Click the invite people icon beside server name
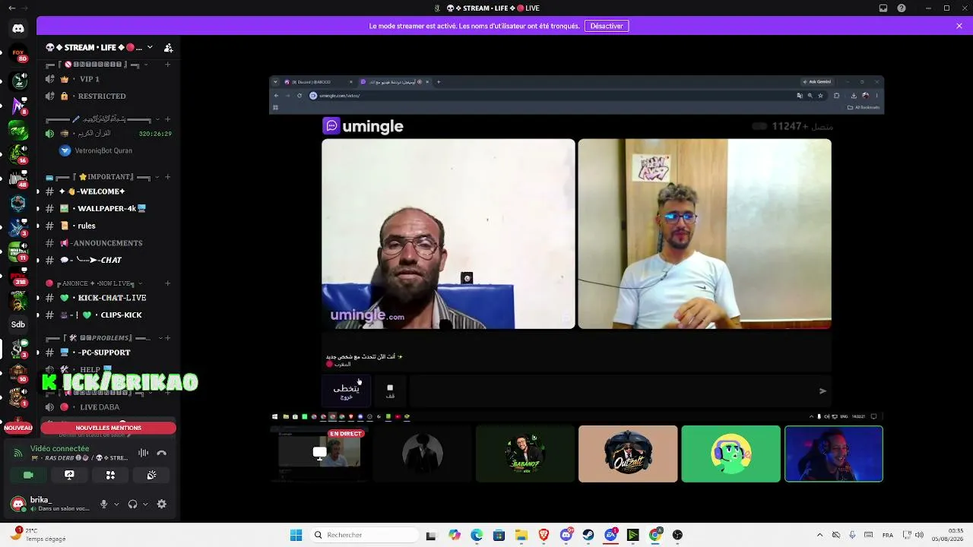This screenshot has width=973, height=547. (169, 48)
